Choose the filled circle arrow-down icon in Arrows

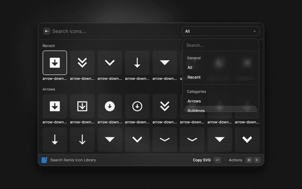pyautogui.click(x=110, y=106)
